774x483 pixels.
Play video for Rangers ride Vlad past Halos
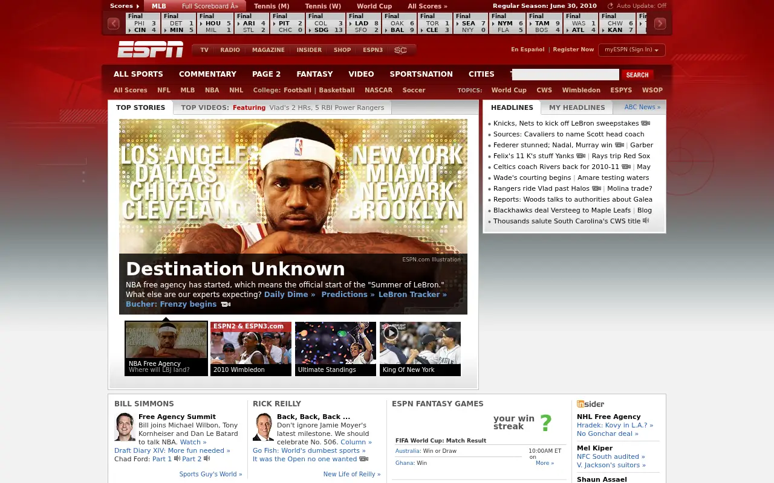[597, 188]
